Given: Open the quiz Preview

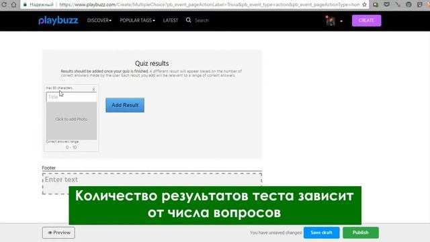Looking at the screenshot, I should 58,233.
